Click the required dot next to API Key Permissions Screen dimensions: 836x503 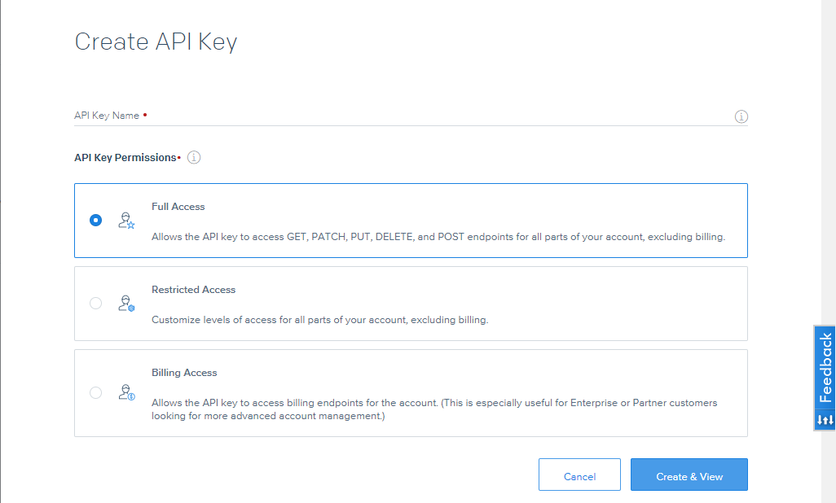coord(180,157)
